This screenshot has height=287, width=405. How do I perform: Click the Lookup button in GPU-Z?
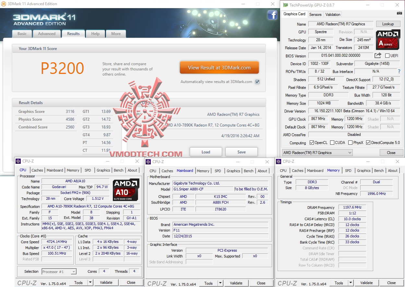point(388,24)
